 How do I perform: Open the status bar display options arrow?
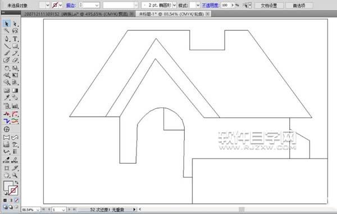pos(135,210)
